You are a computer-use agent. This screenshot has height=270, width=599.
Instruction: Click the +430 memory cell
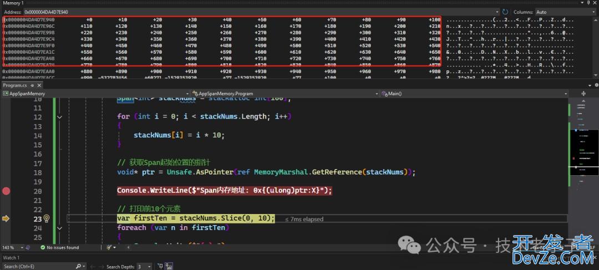(x=434, y=39)
